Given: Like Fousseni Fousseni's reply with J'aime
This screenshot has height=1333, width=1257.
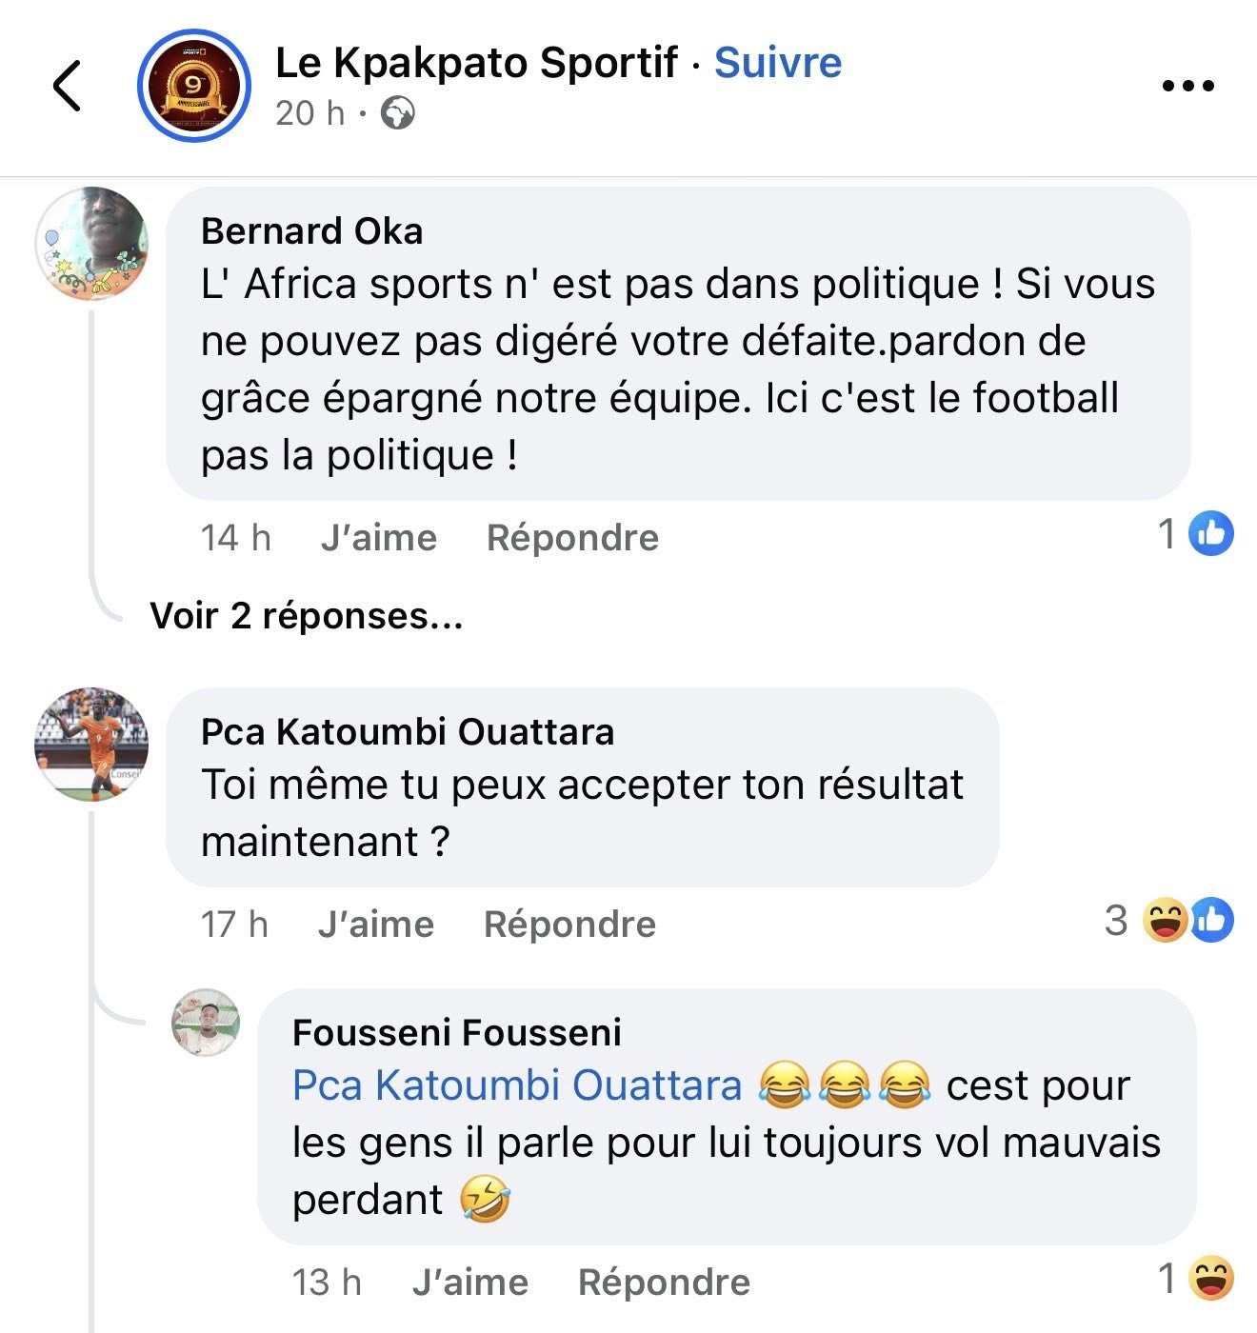Looking at the screenshot, I should click(x=470, y=1283).
